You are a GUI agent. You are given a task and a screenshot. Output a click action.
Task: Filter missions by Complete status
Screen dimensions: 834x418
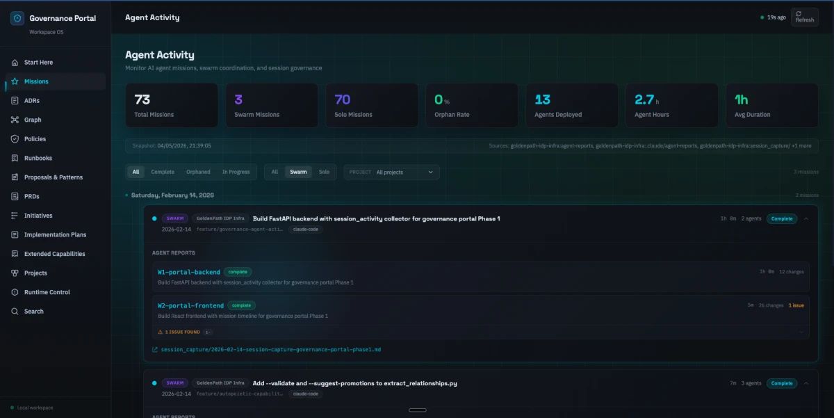point(163,172)
